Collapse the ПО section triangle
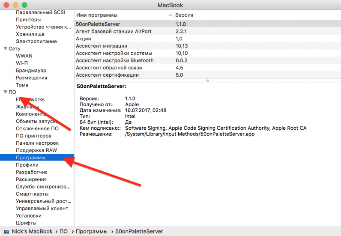This screenshot has width=341, height=236. click(6, 92)
